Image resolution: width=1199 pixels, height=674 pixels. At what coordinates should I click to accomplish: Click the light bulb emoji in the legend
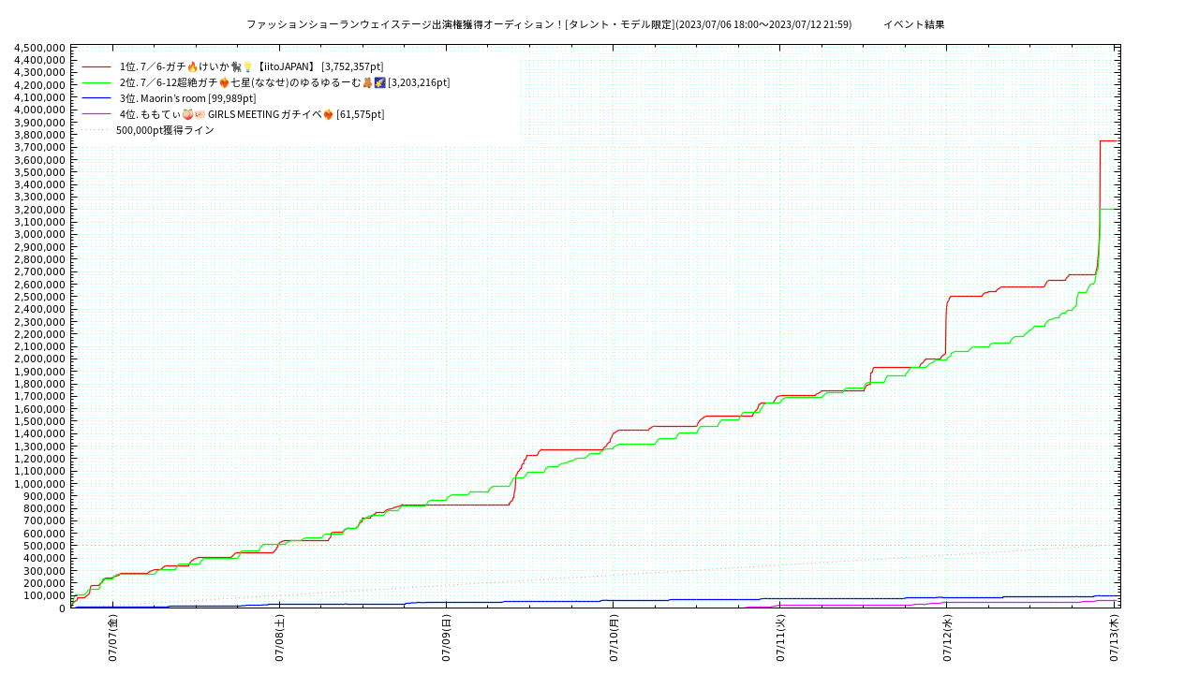coord(247,66)
